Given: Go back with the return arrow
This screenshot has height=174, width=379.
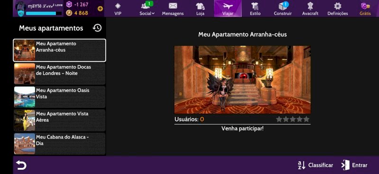Looking at the screenshot, I should (x=21, y=165).
